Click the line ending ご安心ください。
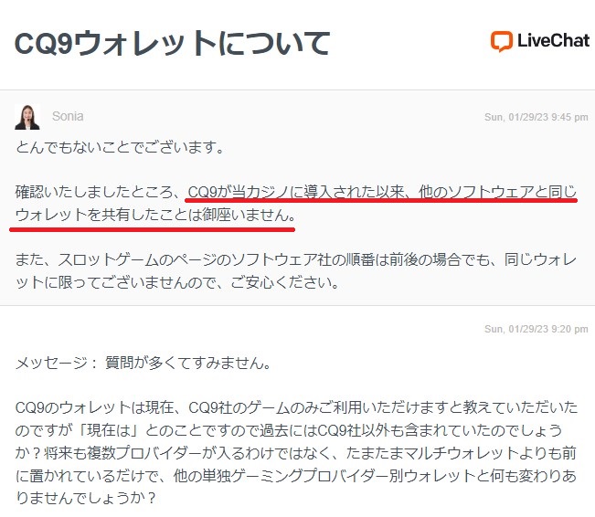This screenshot has width=595, height=517. 177,282
